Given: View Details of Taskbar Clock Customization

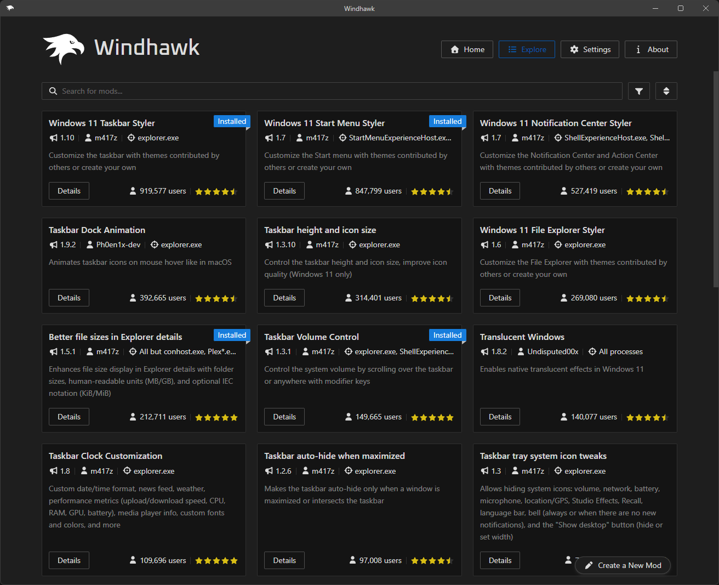Looking at the screenshot, I should coord(69,560).
